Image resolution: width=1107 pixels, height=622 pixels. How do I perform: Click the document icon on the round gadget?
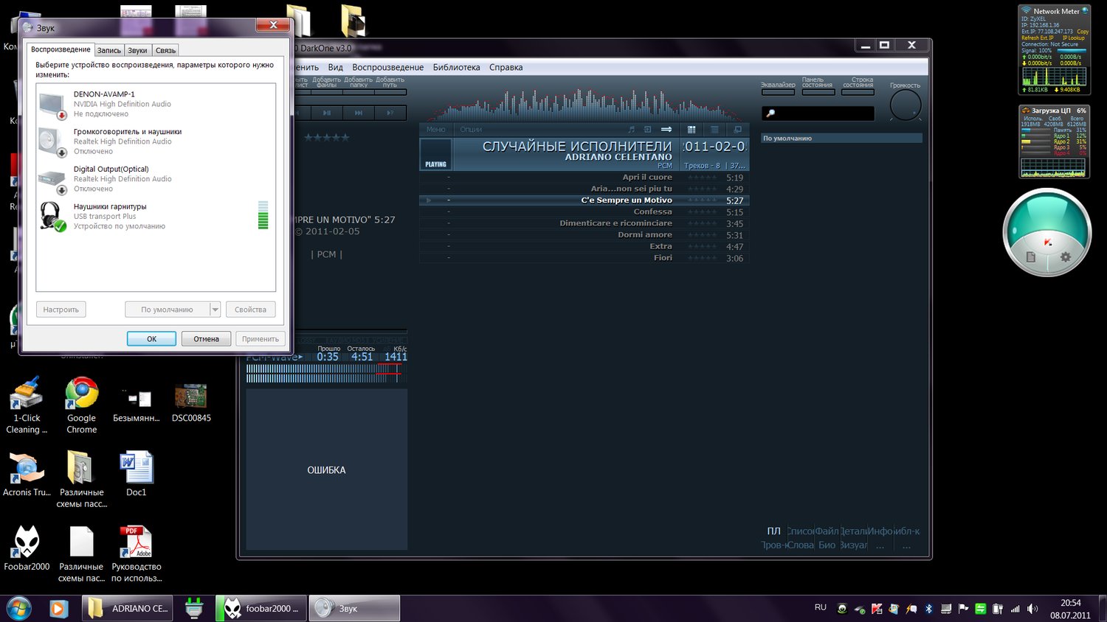click(x=1031, y=257)
